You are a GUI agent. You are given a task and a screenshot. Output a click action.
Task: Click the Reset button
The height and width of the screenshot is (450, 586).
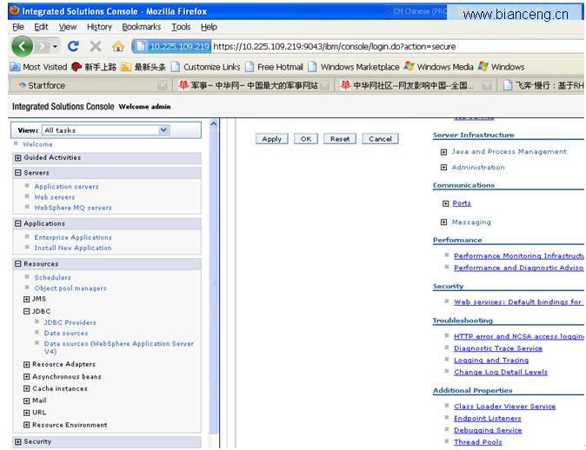(x=340, y=139)
